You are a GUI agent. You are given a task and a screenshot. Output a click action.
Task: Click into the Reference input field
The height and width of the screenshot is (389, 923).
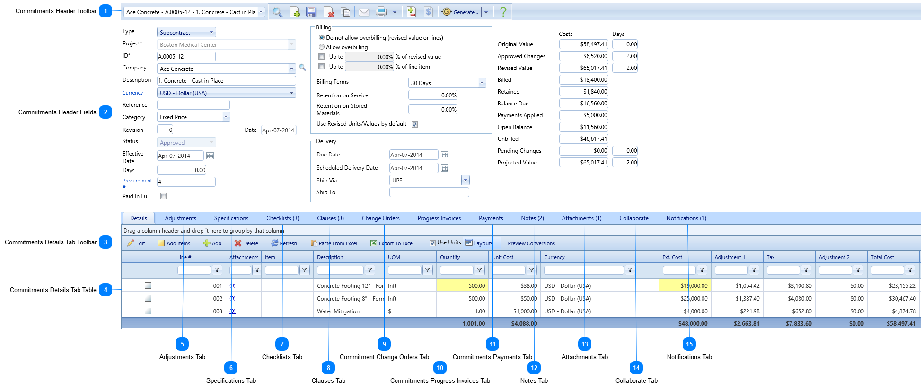pos(193,105)
